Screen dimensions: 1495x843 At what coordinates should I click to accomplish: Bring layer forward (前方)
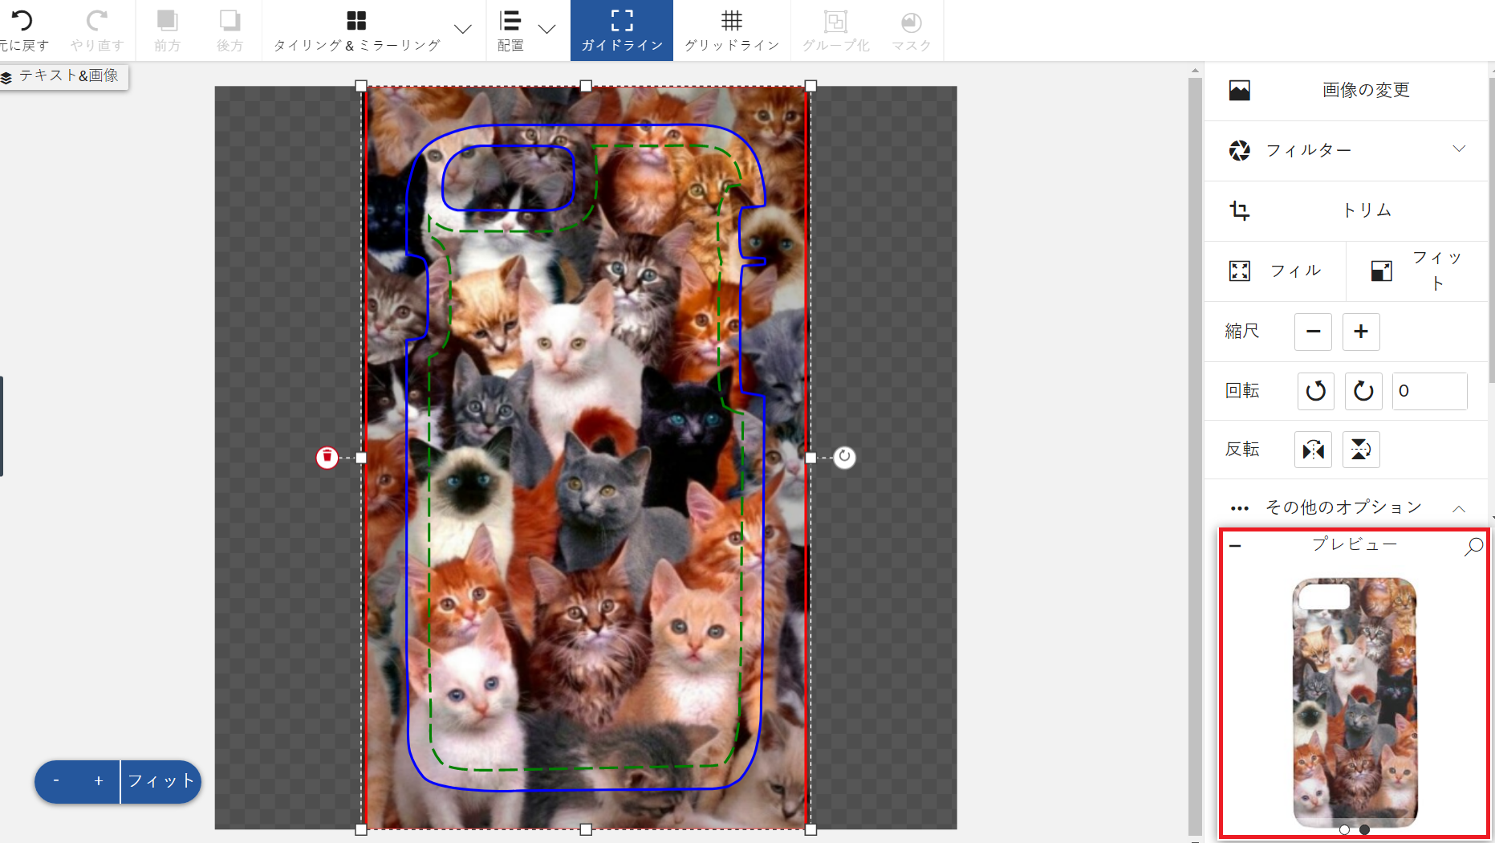point(167,30)
